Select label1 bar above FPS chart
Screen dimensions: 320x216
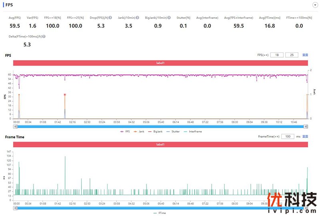click(160, 63)
